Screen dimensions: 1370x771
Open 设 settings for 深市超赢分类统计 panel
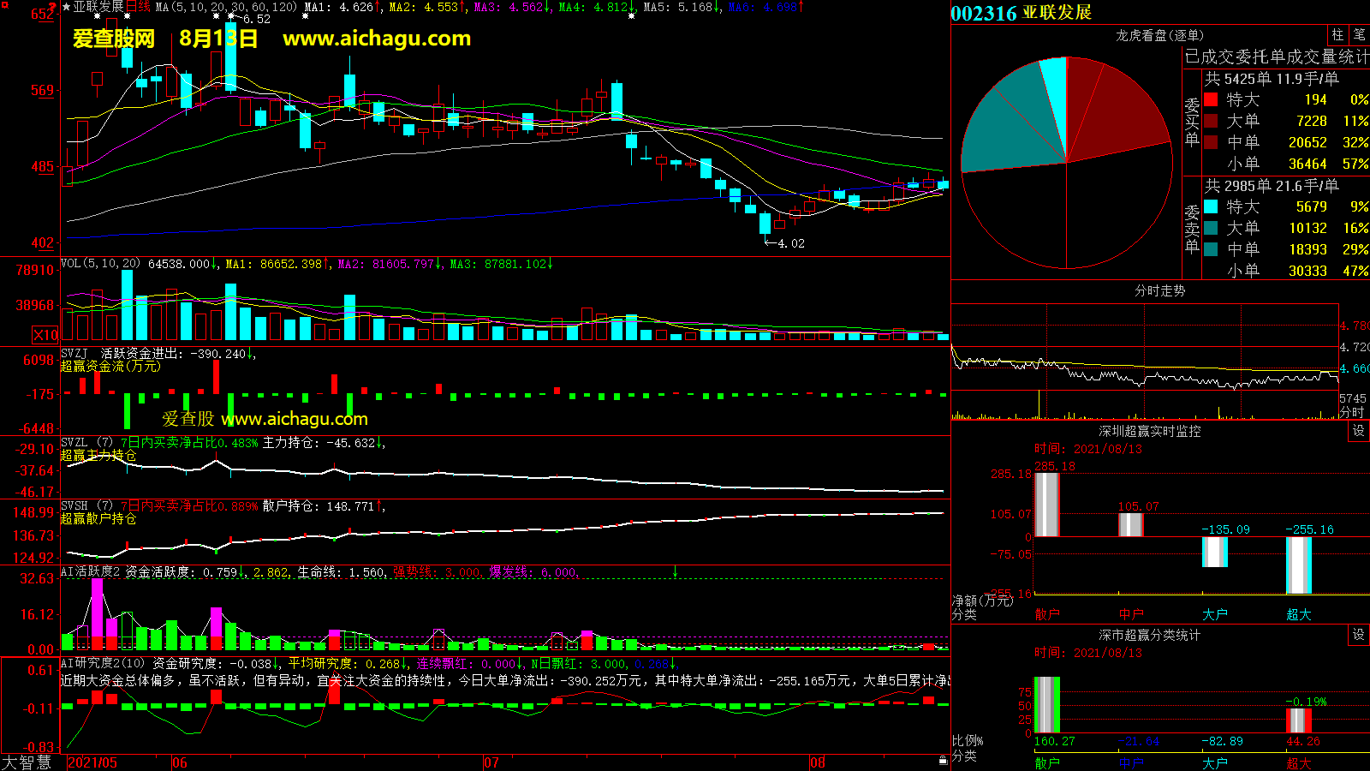(x=1358, y=635)
